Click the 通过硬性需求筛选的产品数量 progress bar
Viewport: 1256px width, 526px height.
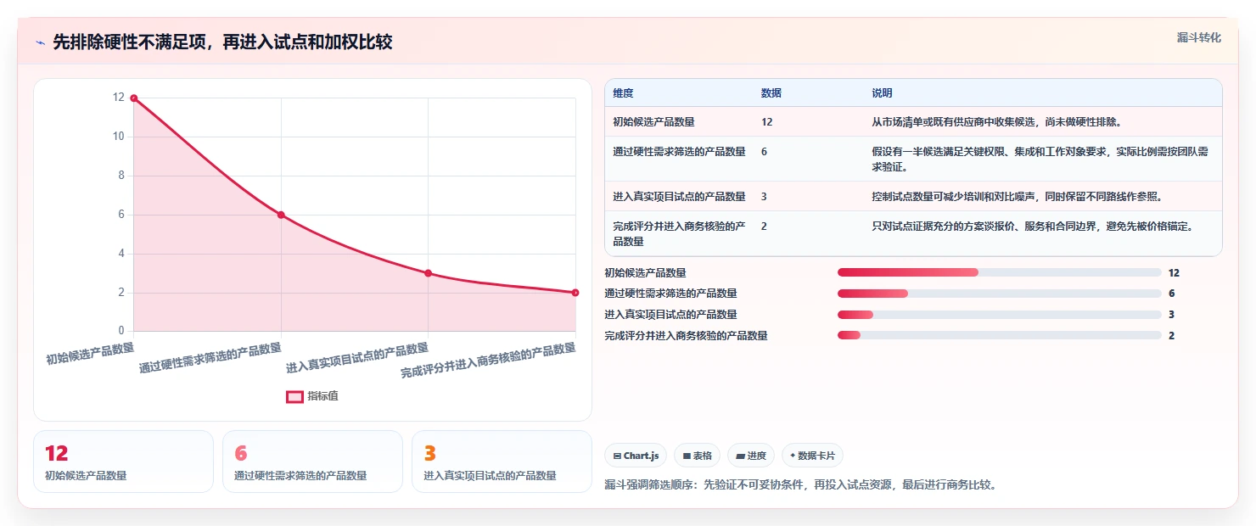pos(999,294)
